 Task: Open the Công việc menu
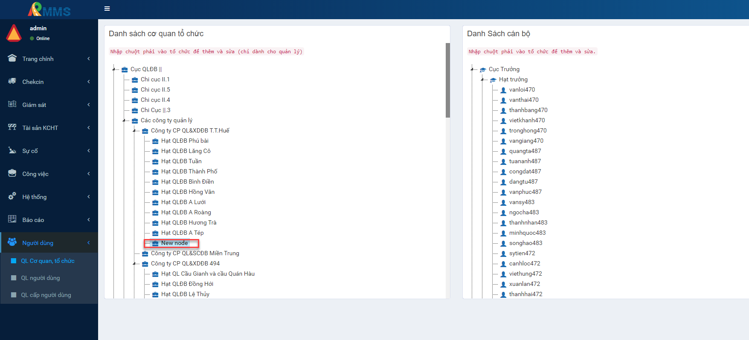(x=49, y=174)
